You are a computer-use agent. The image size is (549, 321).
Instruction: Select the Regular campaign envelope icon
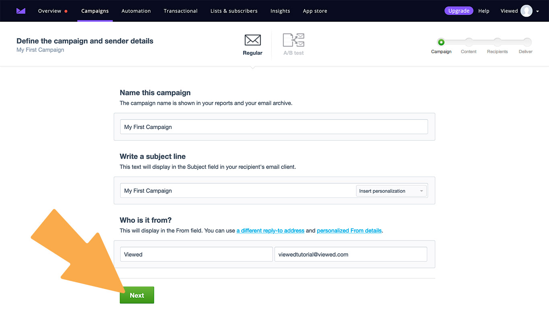click(252, 40)
